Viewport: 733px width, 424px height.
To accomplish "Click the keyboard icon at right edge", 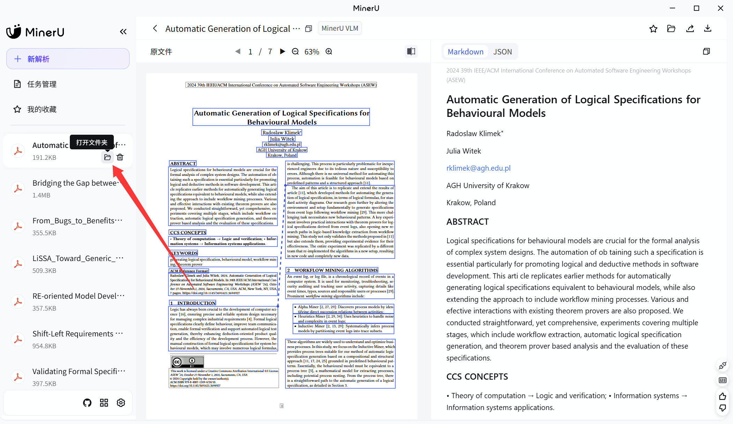I will (723, 380).
